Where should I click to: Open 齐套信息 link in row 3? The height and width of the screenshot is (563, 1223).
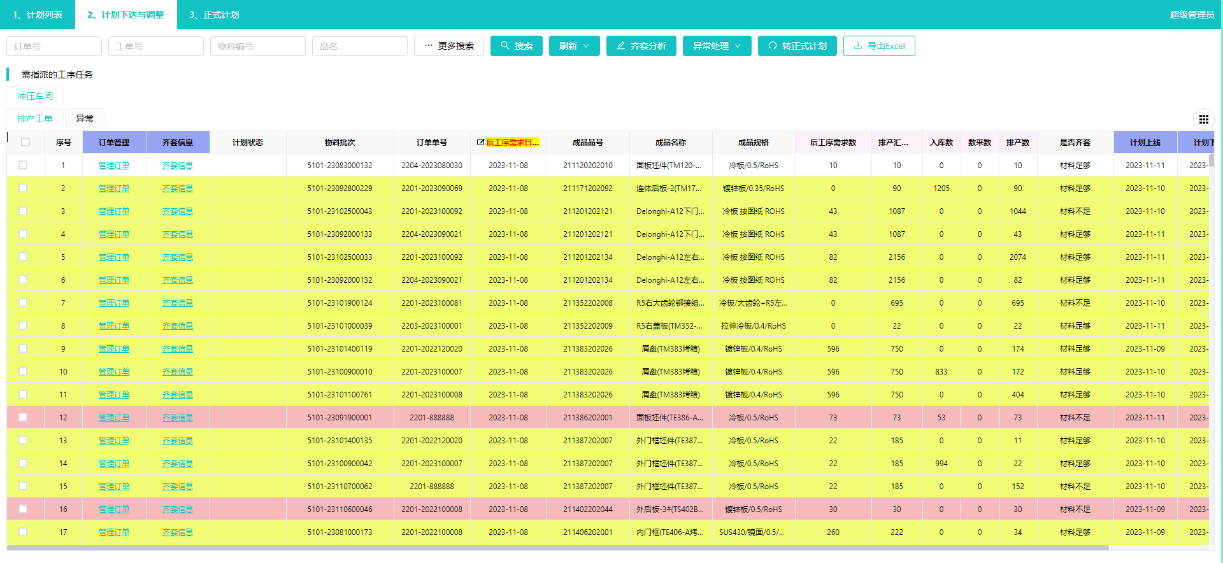(178, 211)
